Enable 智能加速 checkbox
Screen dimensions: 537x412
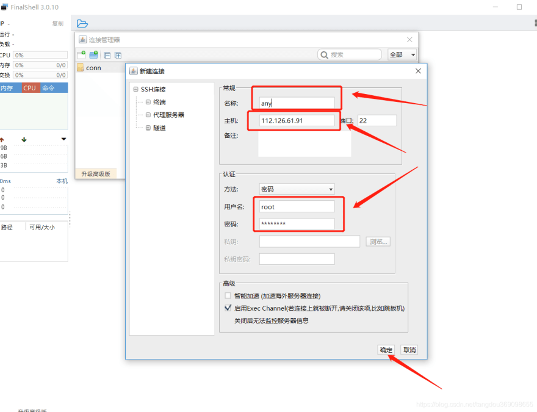pyautogui.click(x=228, y=295)
